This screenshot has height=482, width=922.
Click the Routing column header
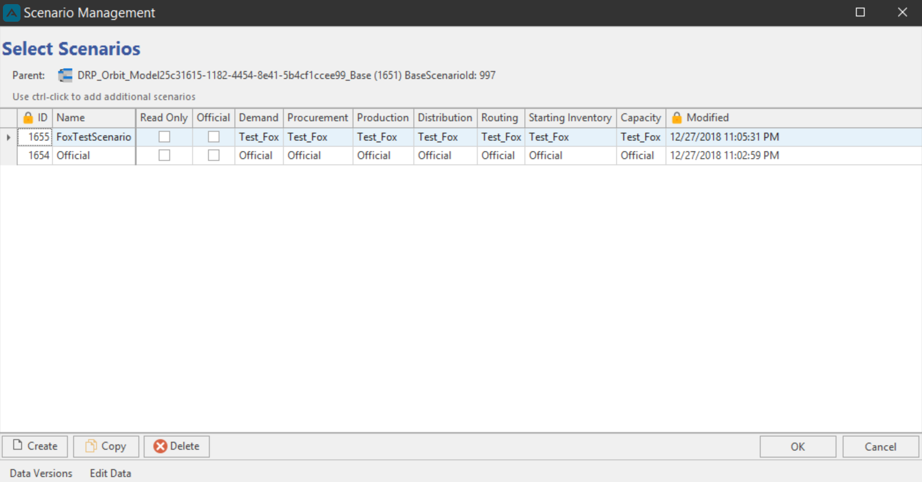[x=500, y=117]
